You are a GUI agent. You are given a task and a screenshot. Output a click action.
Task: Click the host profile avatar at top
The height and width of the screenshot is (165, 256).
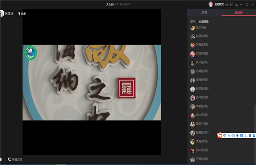tap(211, 4)
